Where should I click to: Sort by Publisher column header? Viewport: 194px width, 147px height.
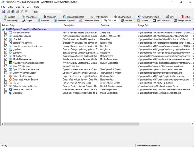[x=118, y=25]
